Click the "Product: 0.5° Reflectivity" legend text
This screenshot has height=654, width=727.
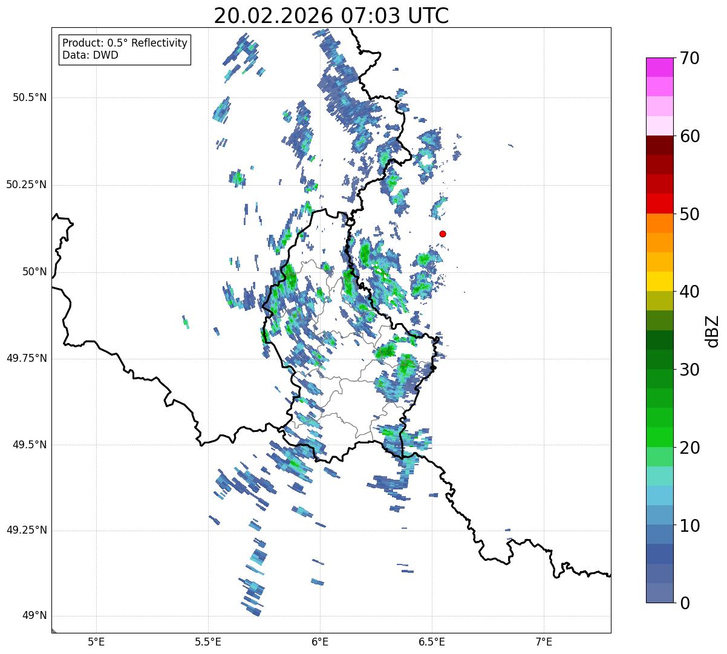tap(125, 44)
